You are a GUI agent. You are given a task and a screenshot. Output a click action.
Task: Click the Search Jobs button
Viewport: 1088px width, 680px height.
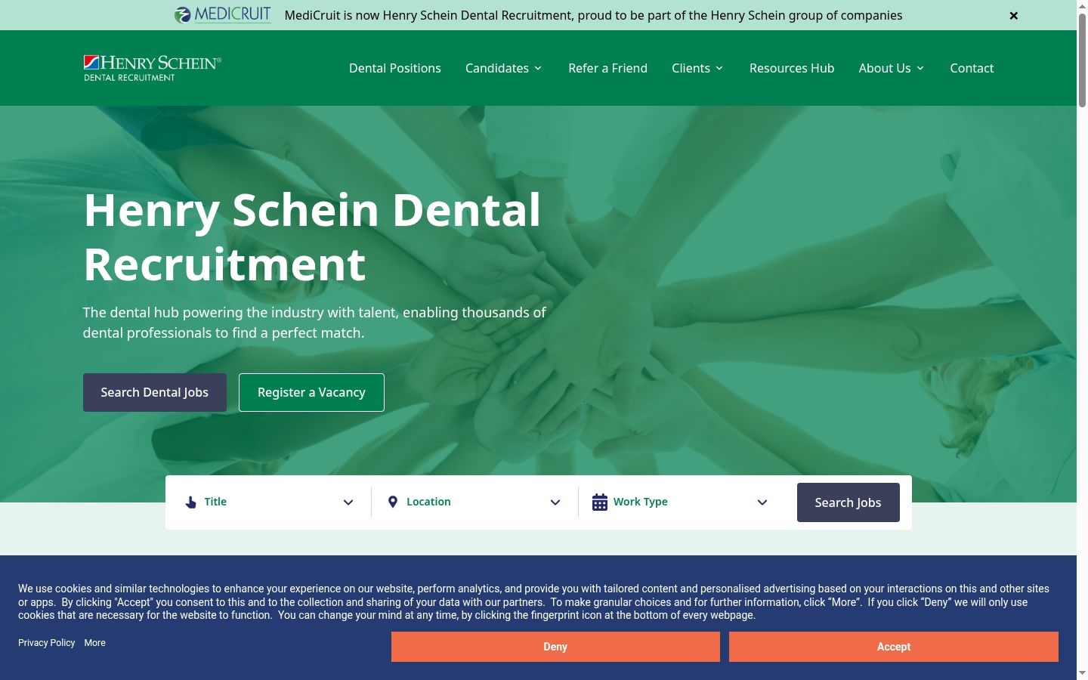(848, 502)
